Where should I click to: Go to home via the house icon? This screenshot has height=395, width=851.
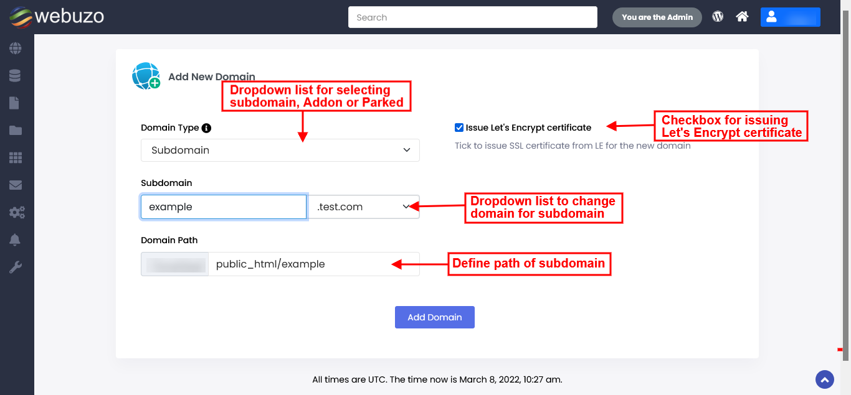pos(742,17)
